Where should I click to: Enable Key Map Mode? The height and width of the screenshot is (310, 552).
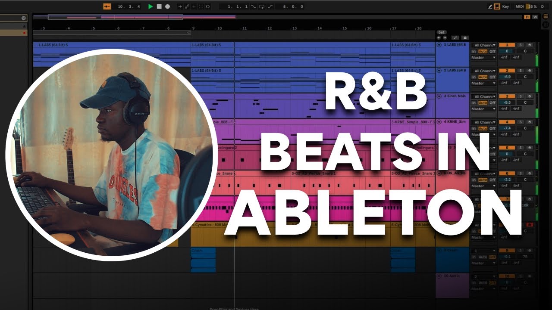pos(505,6)
